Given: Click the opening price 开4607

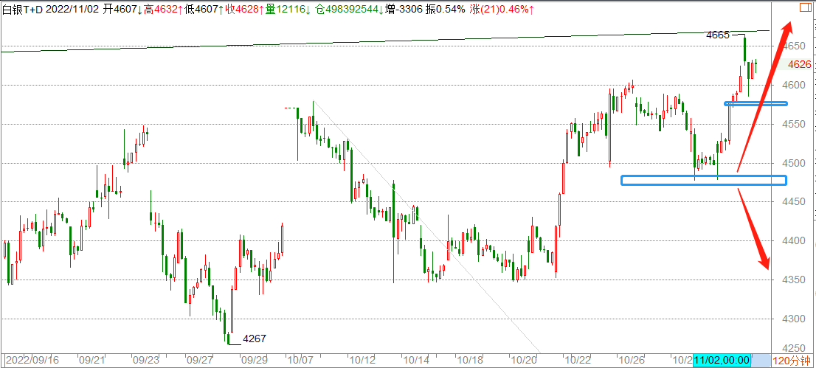Looking at the screenshot, I should (122, 9).
